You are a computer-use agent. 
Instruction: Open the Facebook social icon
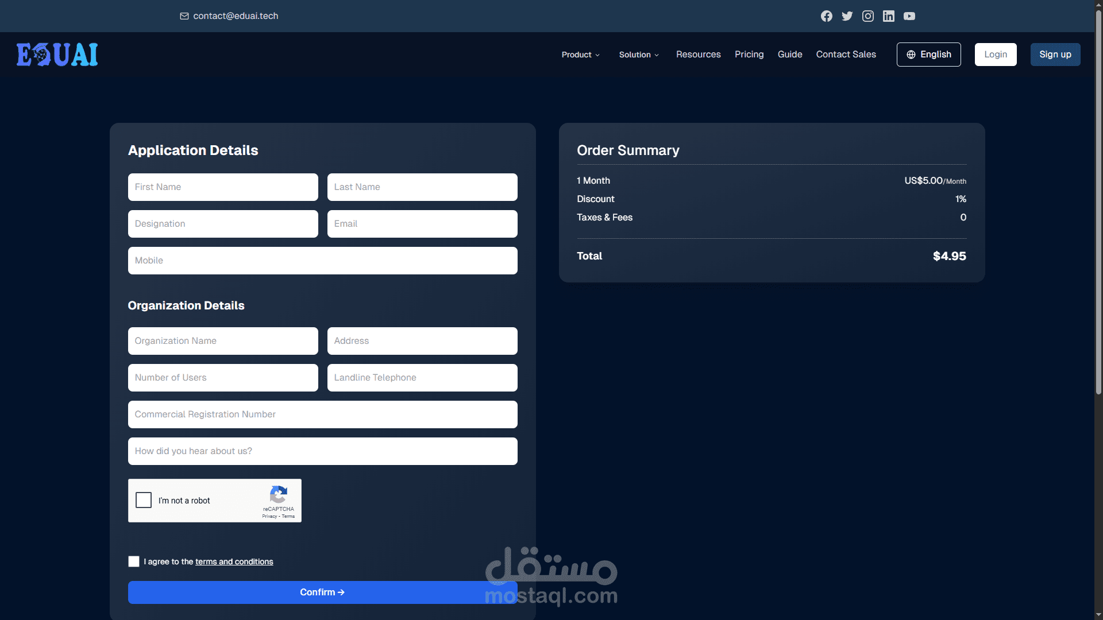coord(826,16)
